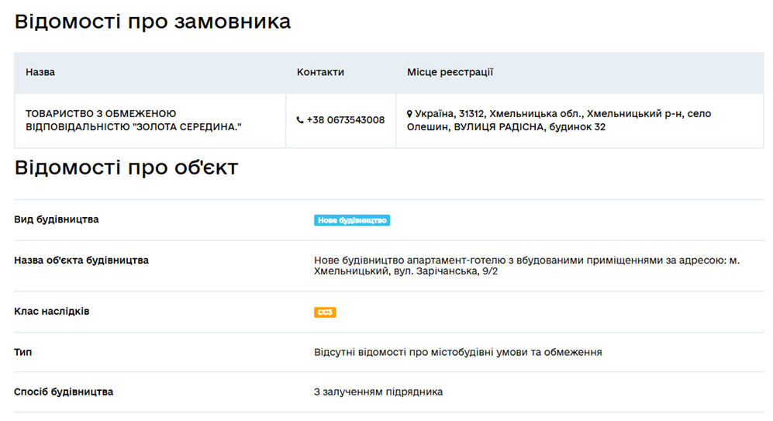This screenshot has width=773, height=421.
Task: Click the Відомості про замовника heading
Action: 152,22
